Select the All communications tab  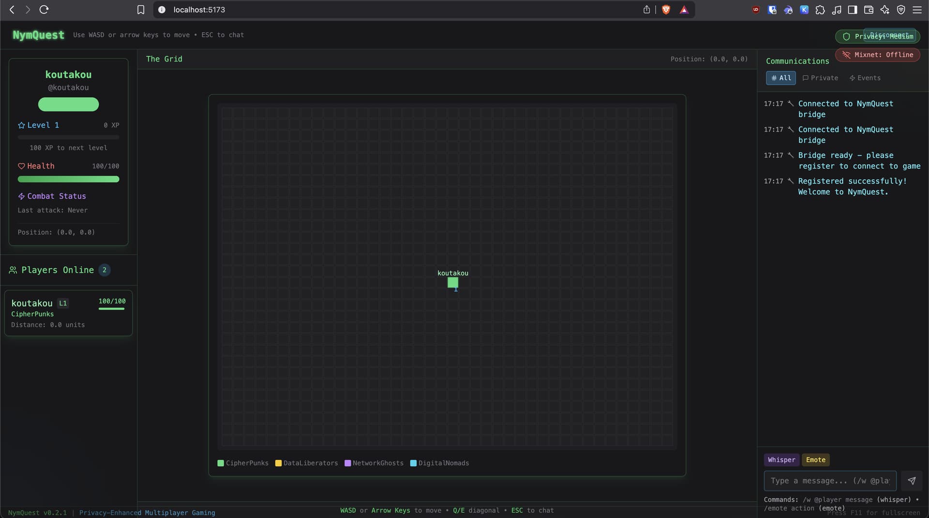coord(780,78)
